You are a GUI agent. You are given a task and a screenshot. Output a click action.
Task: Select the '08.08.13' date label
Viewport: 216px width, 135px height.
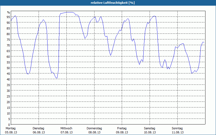[94, 133]
